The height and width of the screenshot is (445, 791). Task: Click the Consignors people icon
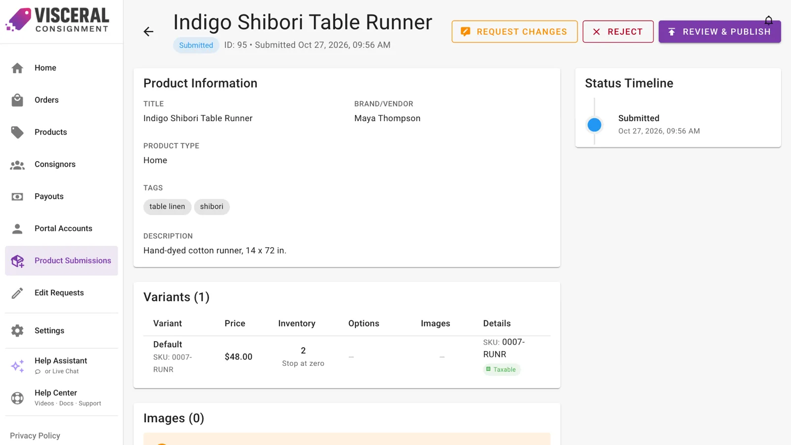point(17,165)
